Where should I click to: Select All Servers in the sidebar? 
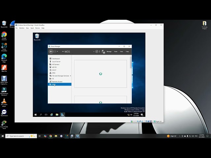pyautogui.click(x=60, y=65)
